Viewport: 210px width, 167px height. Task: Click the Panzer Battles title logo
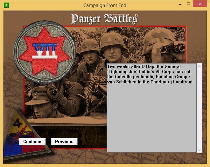click(104, 19)
